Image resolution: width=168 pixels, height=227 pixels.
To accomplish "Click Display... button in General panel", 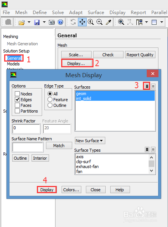I will pos(77,63).
